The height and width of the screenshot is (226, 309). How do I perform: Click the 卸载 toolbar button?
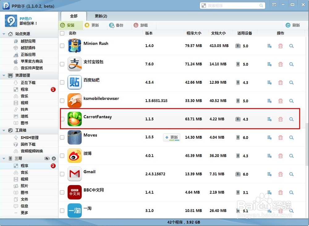(141, 25)
